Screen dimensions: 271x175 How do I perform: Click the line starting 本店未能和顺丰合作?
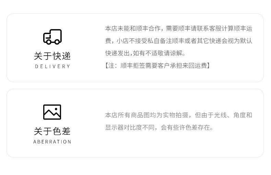click(x=179, y=29)
